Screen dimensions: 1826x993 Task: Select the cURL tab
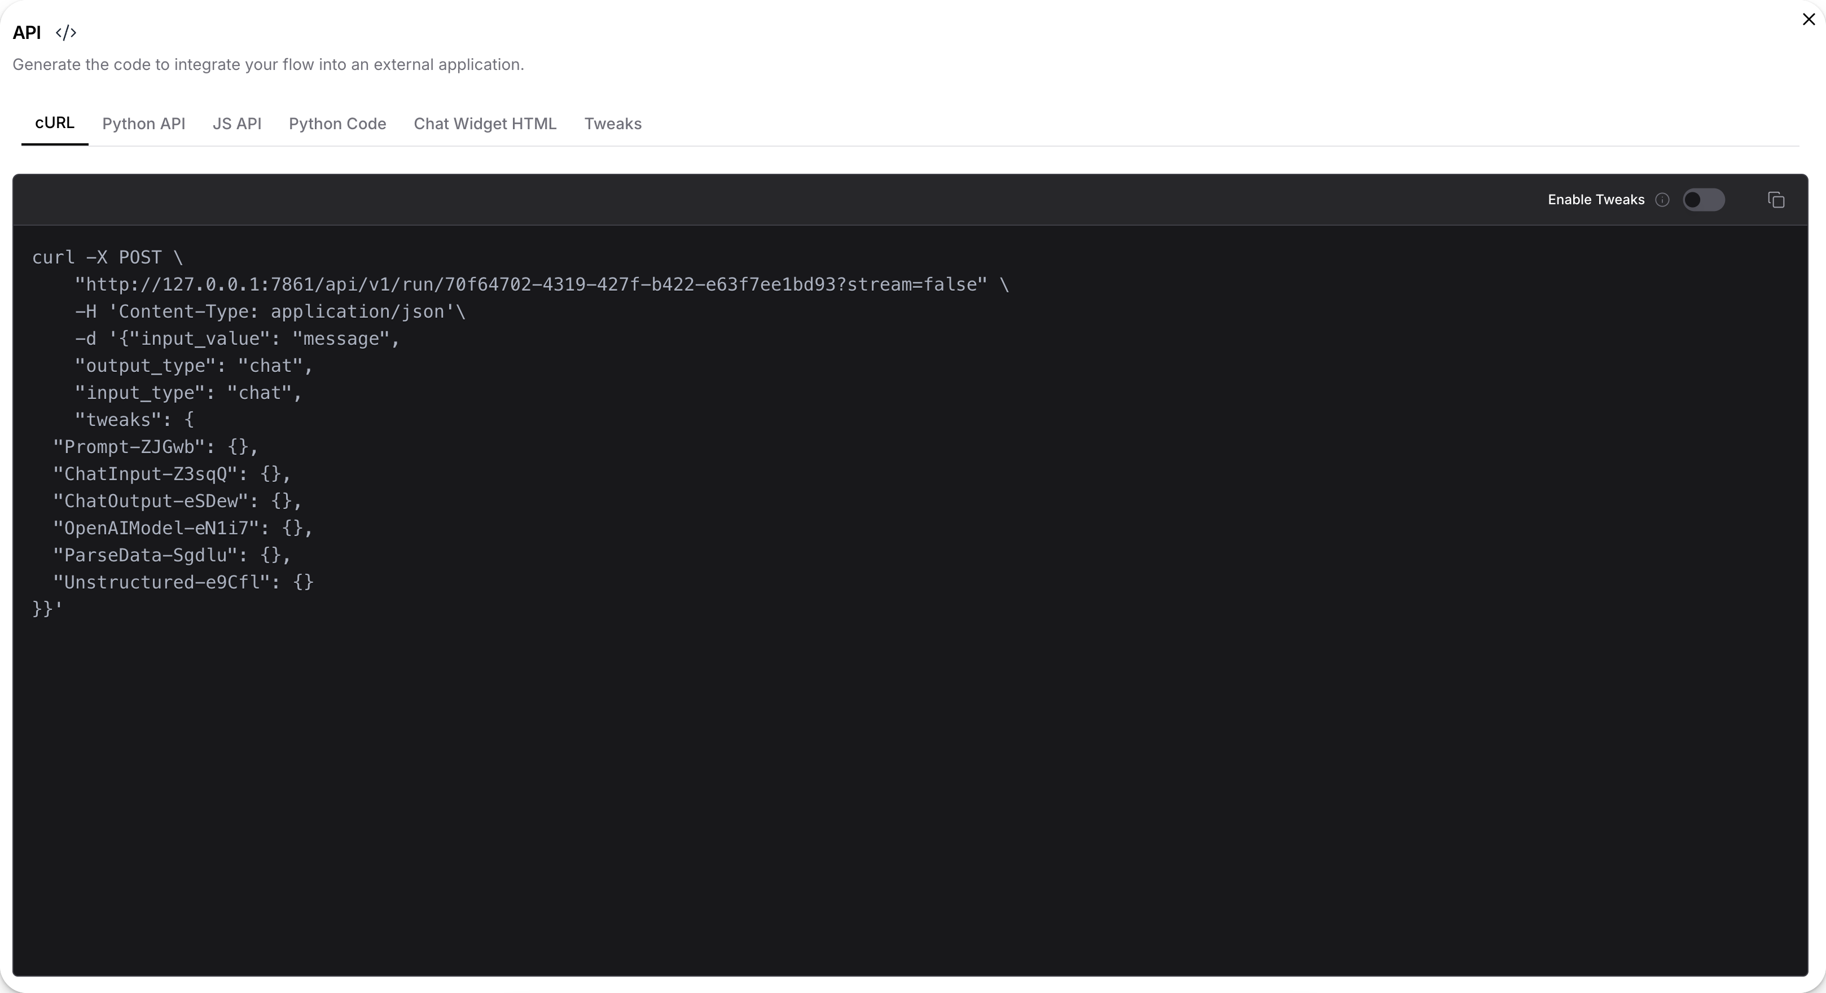tap(55, 124)
